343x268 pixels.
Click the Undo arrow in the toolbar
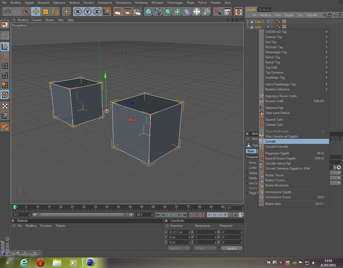point(7,11)
